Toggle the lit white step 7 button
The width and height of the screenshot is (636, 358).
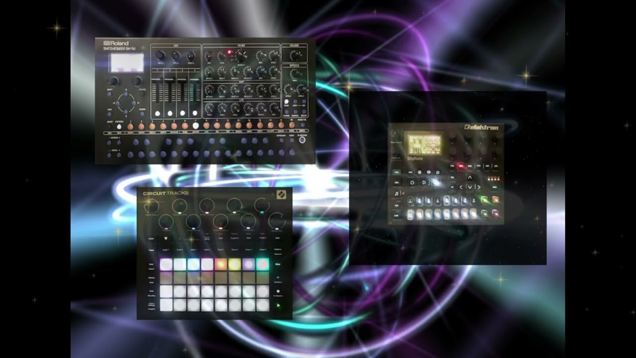(196, 126)
